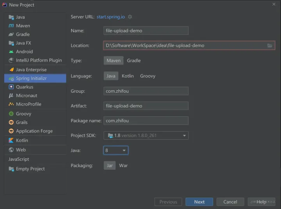This screenshot has height=209, width=281.
Task: Click the Spring Initializr leaf icon
Action: pyautogui.click(x=11, y=78)
